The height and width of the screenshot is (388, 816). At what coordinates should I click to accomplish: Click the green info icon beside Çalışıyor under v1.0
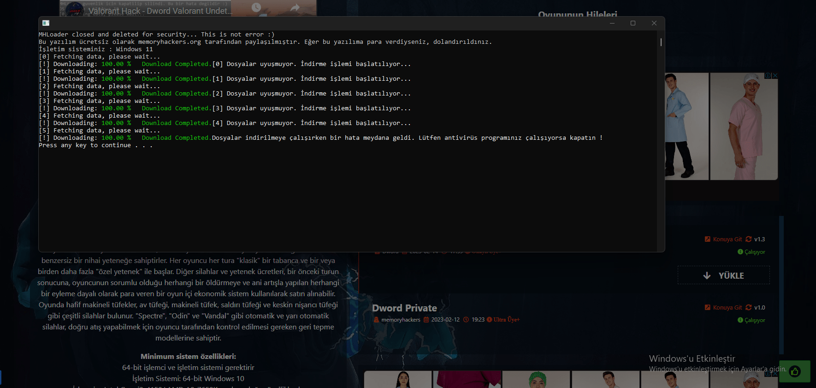pos(740,320)
